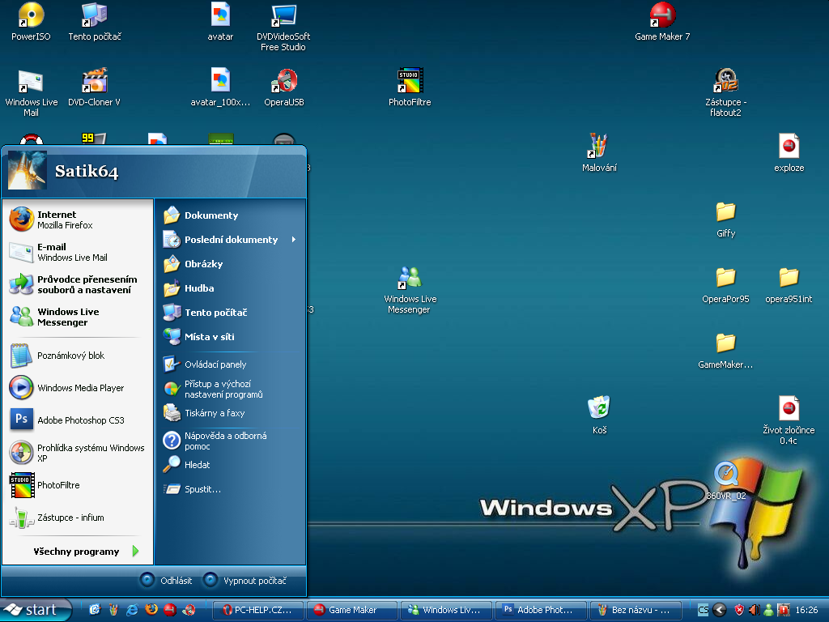
Task: Launch Game Maker 7 desktop icon
Action: tap(662, 16)
